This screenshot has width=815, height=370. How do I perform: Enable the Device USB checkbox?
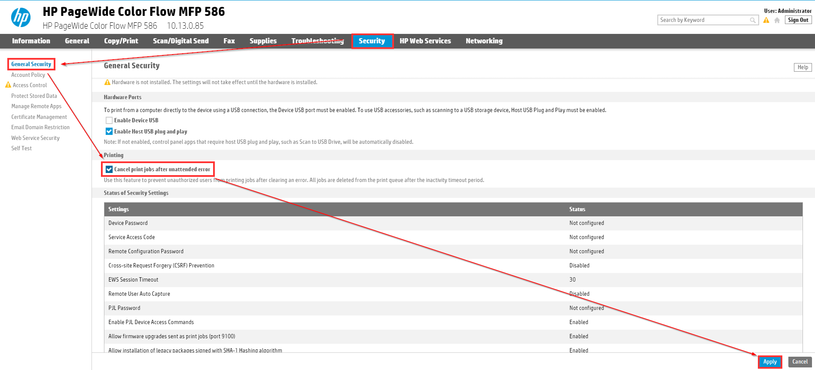109,121
